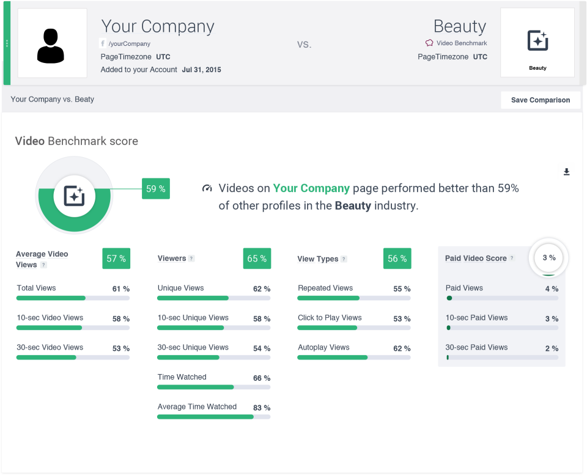This screenshot has width=587, height=475.
Task: Click the Average Time Watched progress bar
Action: 213,417
